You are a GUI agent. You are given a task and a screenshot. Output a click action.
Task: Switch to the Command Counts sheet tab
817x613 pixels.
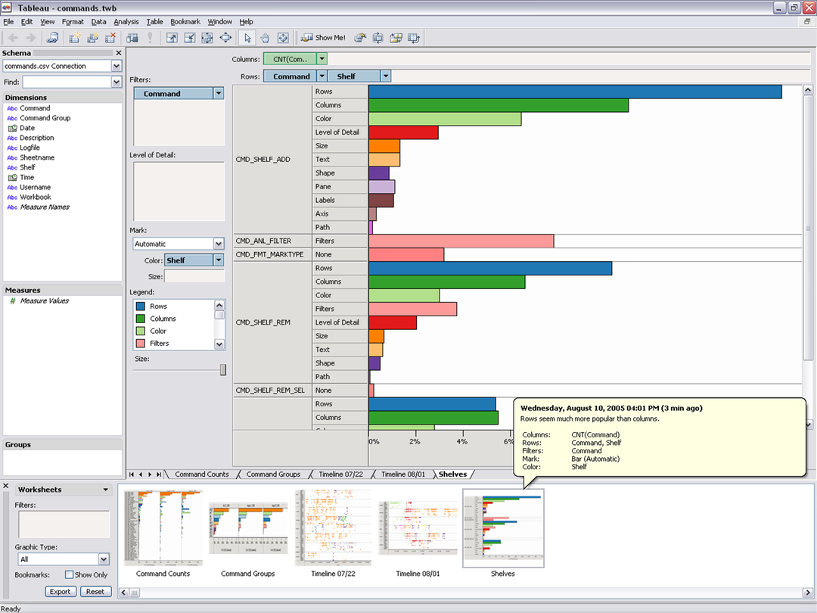tap(201, 475)
